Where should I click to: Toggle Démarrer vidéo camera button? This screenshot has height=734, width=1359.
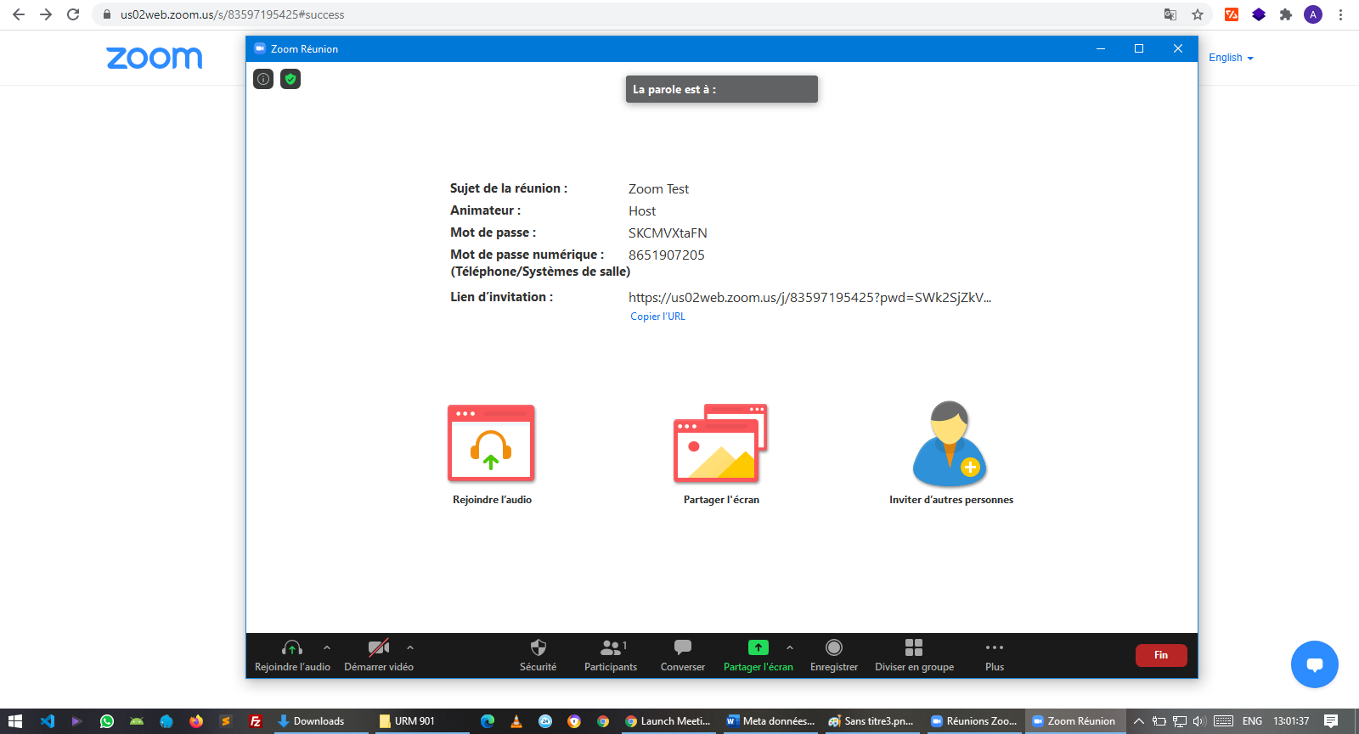click(378, 654)
